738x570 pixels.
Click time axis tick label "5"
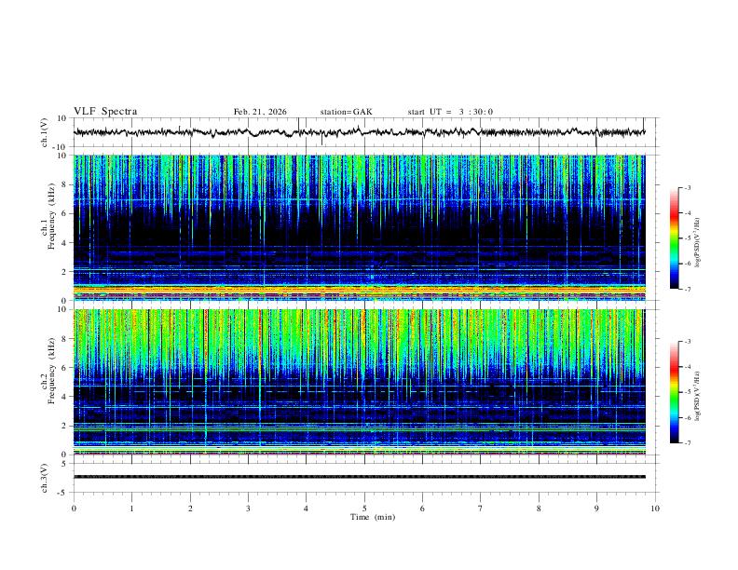(364, 509)
